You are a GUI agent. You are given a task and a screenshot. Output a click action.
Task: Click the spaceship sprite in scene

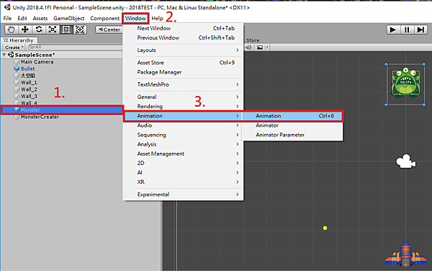tap(405, 254)
